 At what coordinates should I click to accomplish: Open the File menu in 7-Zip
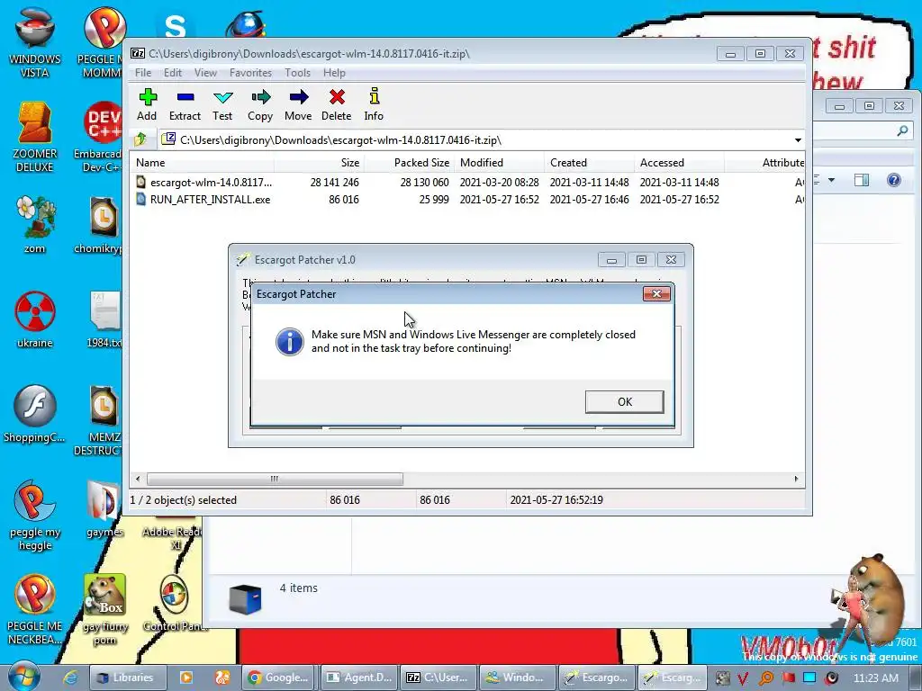(143, 72)
